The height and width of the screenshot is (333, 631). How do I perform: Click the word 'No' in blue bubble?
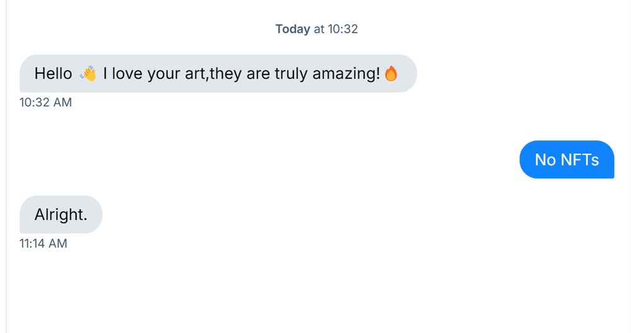(545, 160)
